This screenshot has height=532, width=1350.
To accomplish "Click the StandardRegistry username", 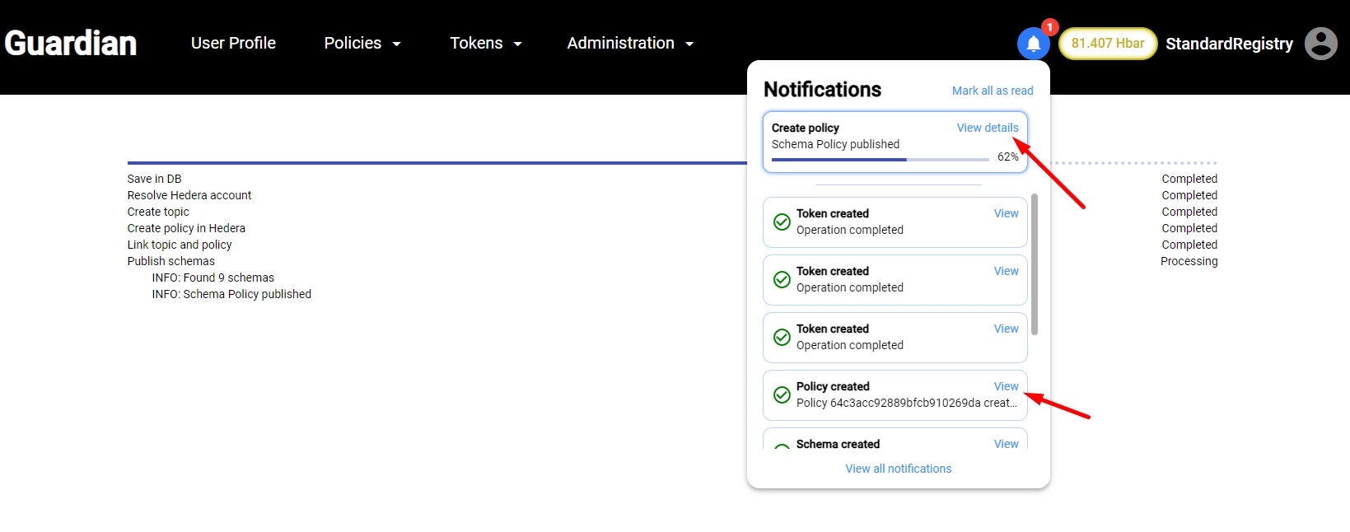I will pyautogui.click(x=1229, y=44).
